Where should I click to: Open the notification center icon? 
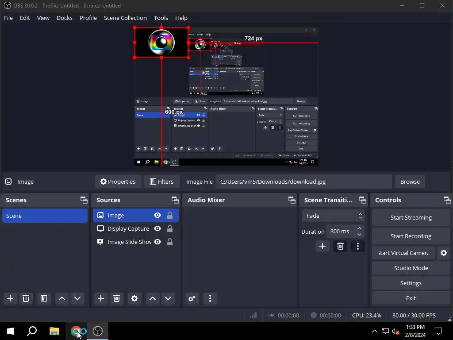[x=438, y=331]
